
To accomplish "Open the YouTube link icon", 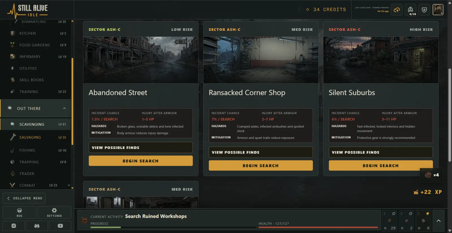I will coord(60,226).
